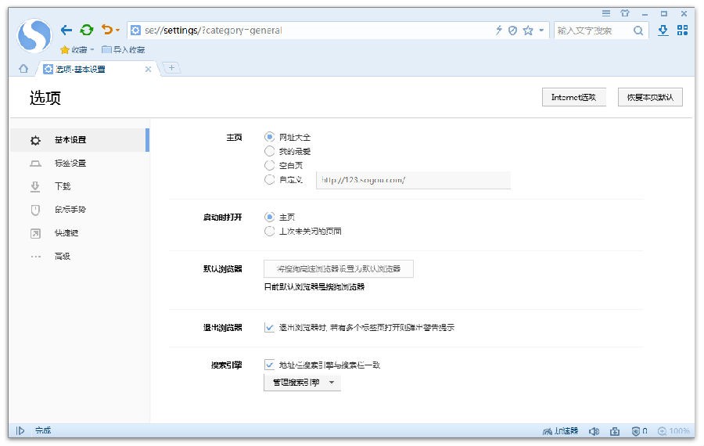Image resolution: width=704 pixels, height=446 pixels.
Task: Open the 高级 settings section
Action: click(62, 257)
